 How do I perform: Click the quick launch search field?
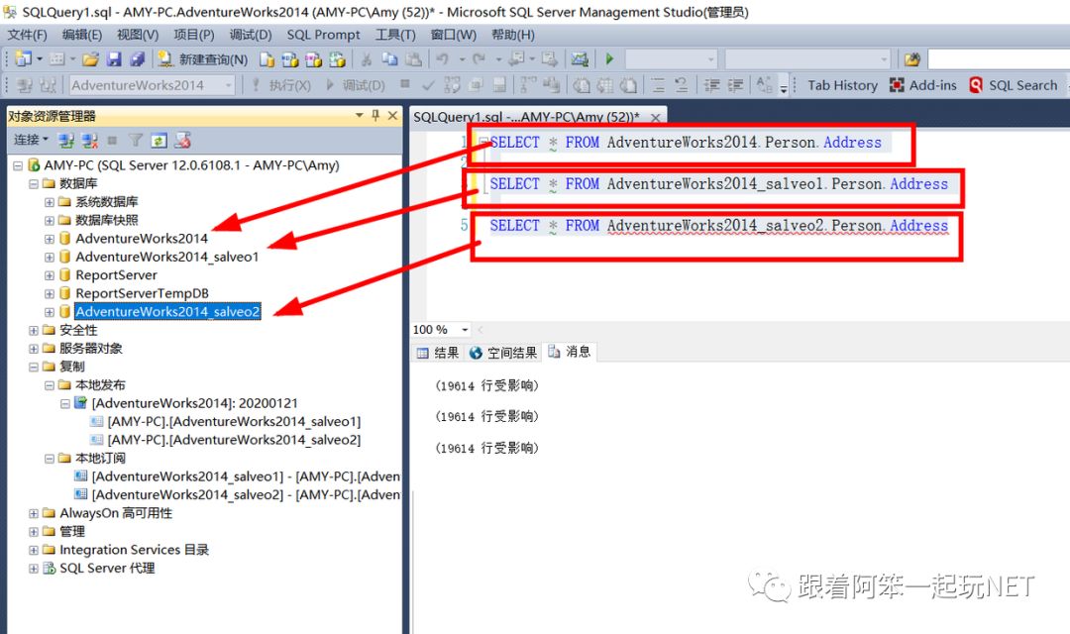click(999, 59)
